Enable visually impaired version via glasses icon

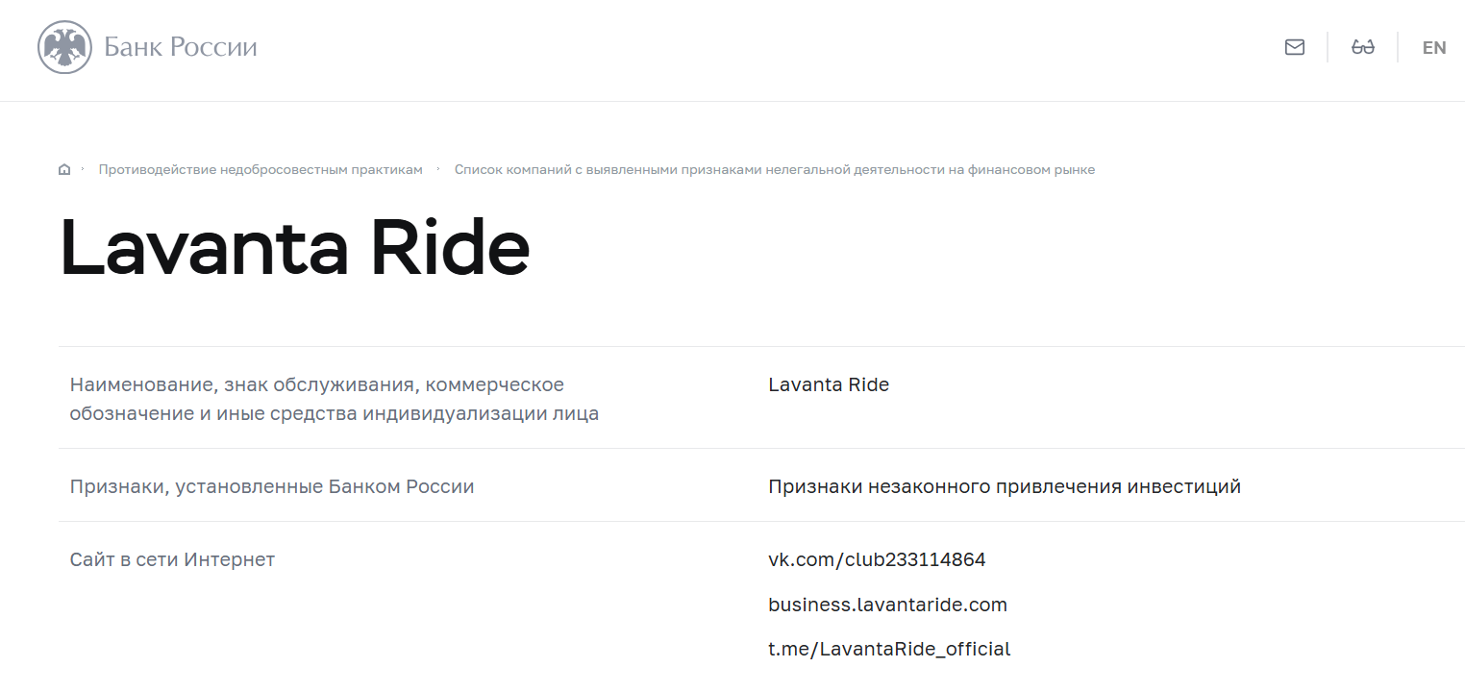(1363, 47)
